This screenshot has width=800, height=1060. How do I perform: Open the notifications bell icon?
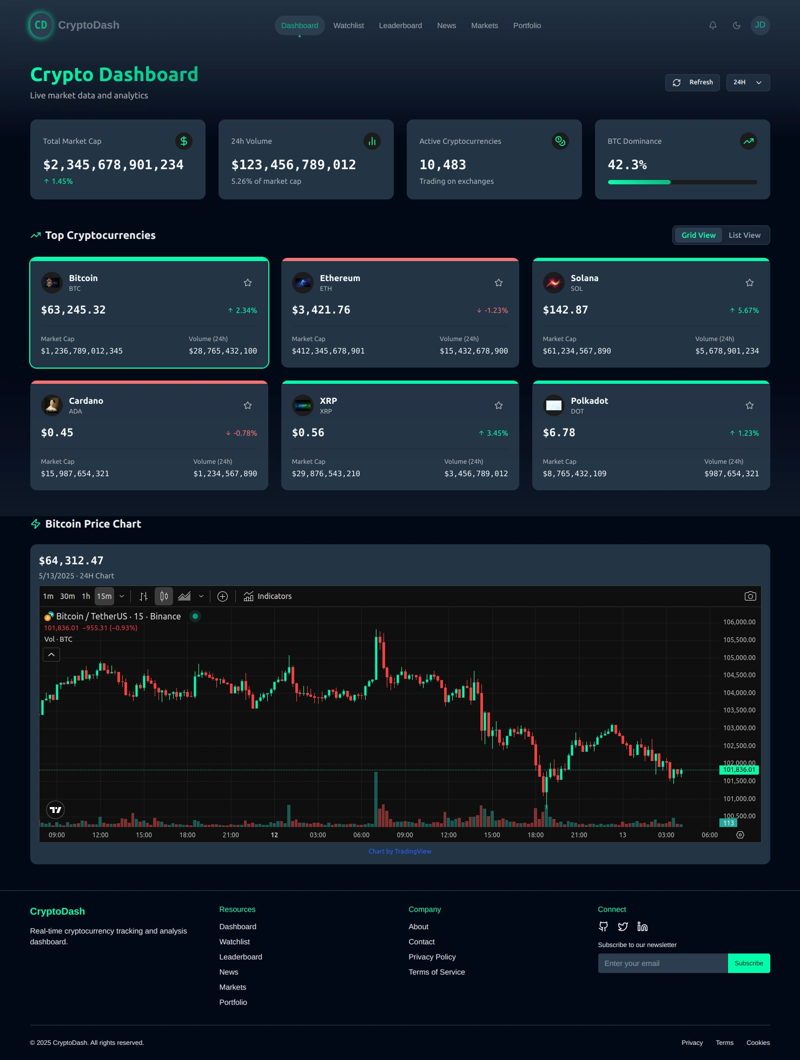[x=712, y=25]
